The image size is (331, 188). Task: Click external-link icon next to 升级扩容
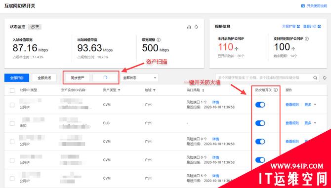[298, 26]
